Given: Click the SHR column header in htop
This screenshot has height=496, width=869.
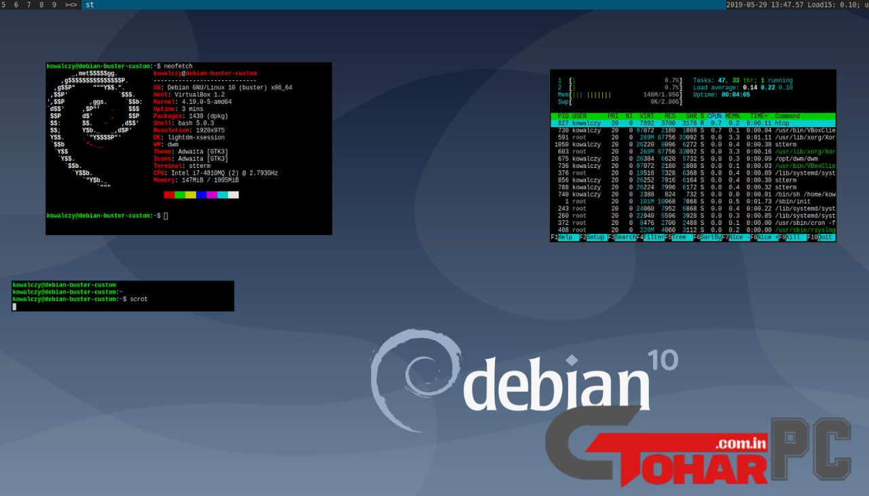Looking at the screenshot, I should (x=691, y=116).
